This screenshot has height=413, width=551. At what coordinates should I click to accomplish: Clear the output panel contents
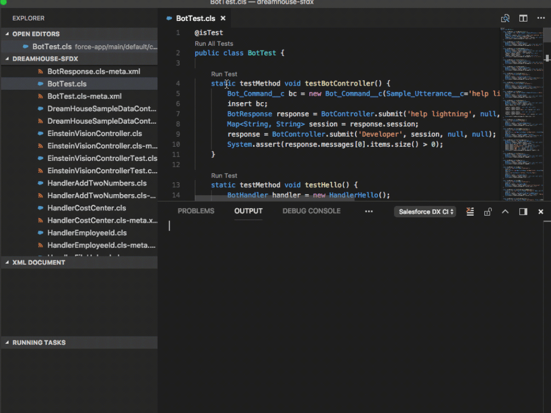470,211
